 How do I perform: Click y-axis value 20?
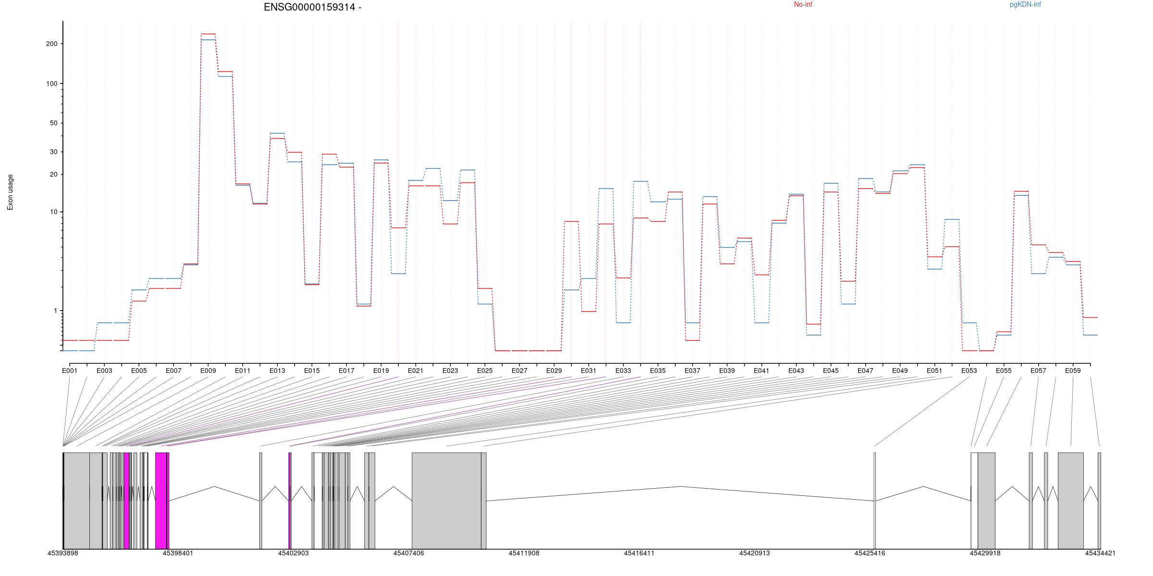[53, 174]
